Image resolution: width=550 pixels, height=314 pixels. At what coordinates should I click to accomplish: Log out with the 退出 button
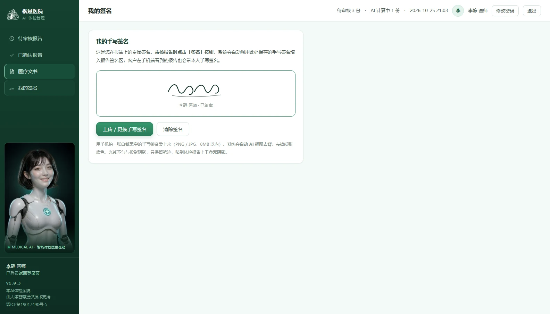pyautogui.click(x=532, y=11)
